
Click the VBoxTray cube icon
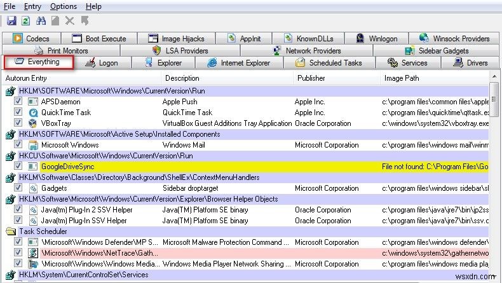click(32, 123)
